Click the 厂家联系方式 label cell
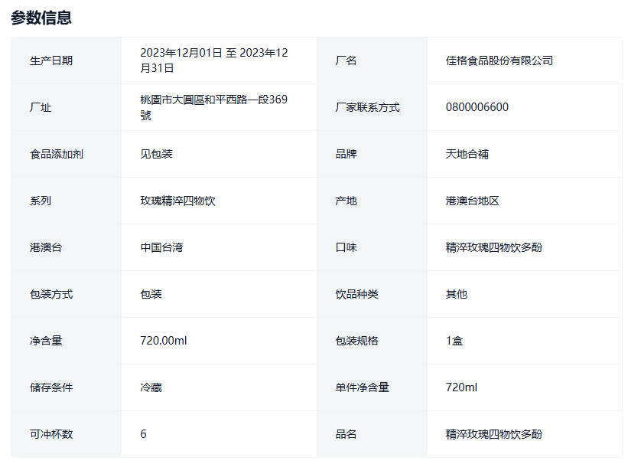Image resolution: width=628 pixels, height=464 pixels. coord(367,107)
